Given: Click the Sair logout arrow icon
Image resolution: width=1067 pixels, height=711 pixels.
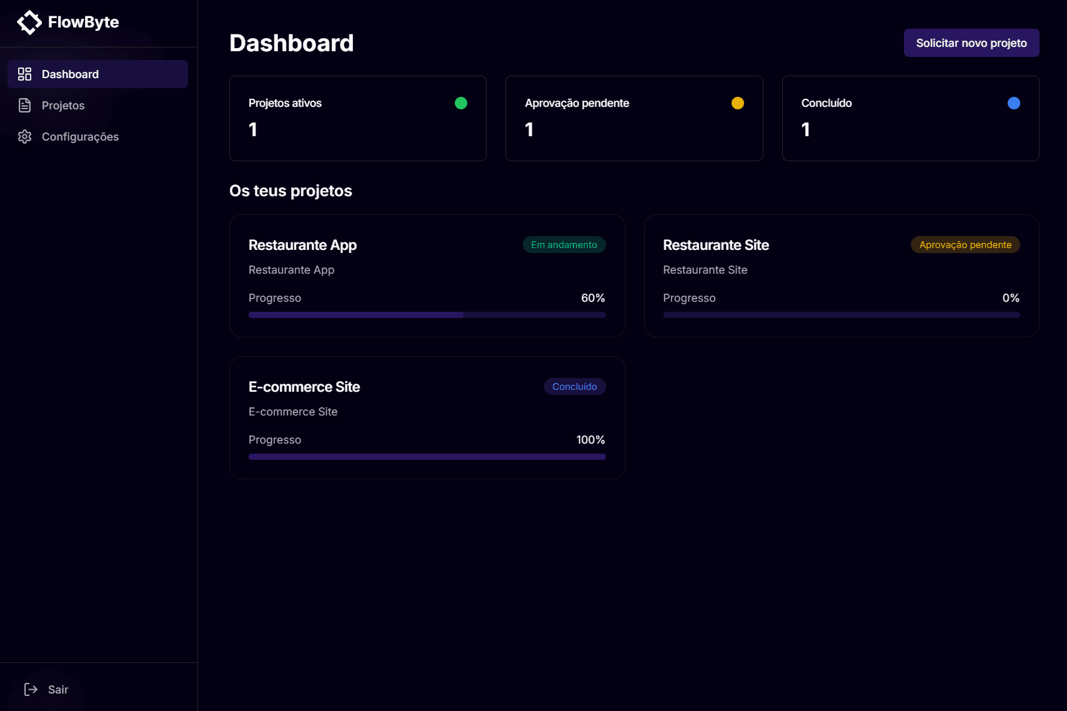Looking at the screenshot, I should coord(31,689).
